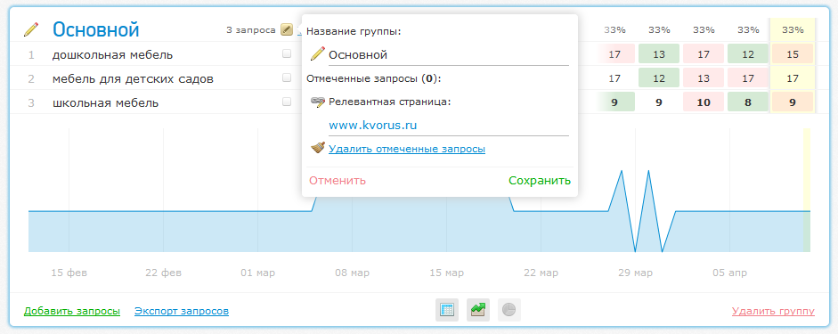Click Удалить отмеченные запросы link
The width and height of the screenshot is (838, 334).
pyautogui.click(x=407, y=149)
